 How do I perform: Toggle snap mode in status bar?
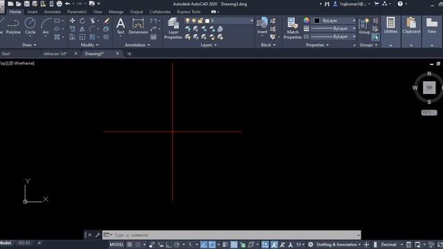click(138, 244)
